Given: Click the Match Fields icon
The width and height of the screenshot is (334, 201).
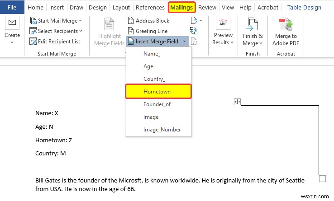Looking at the screenshot, I should pyautogui.click(x=194, y=31).
